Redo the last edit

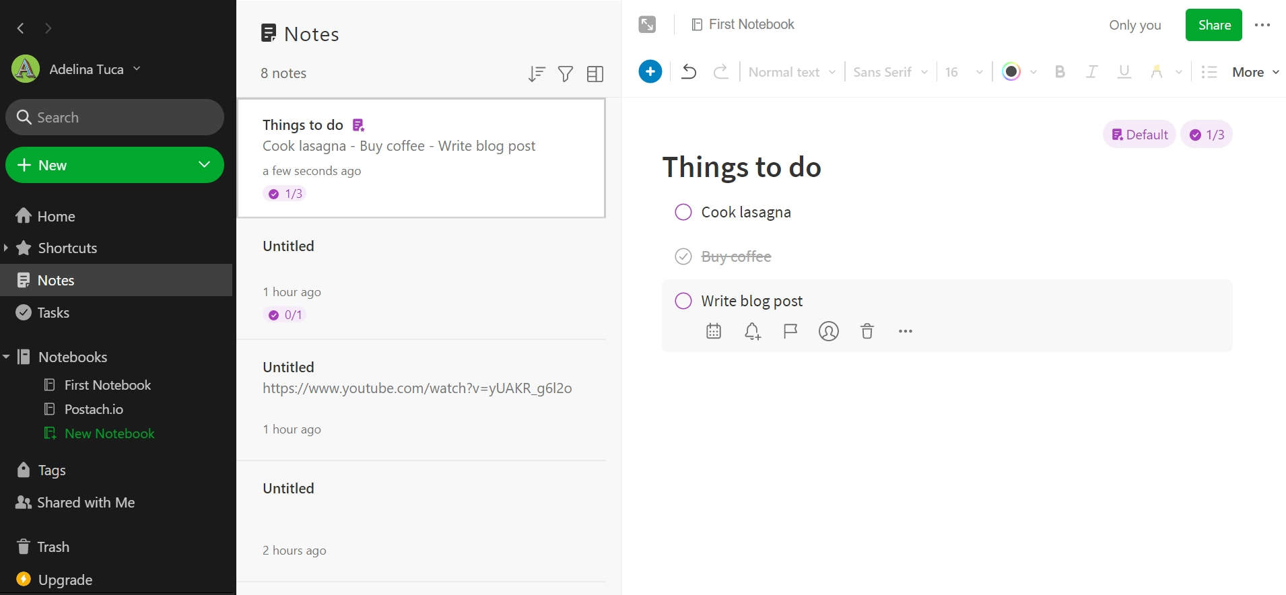[x=721, y=71]
